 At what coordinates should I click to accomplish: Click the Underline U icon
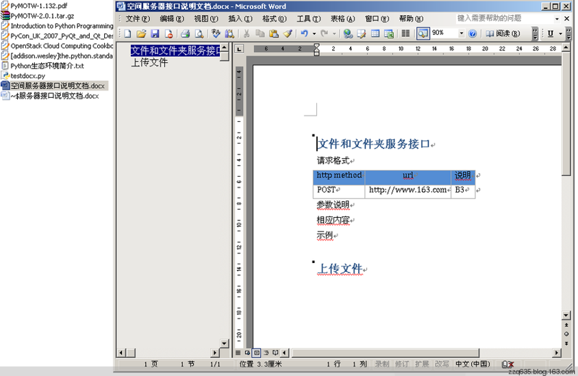pos(551,34)
